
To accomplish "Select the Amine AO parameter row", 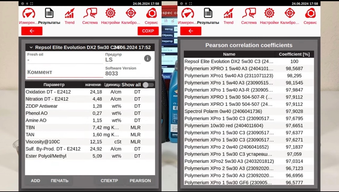I will (90, 120).
